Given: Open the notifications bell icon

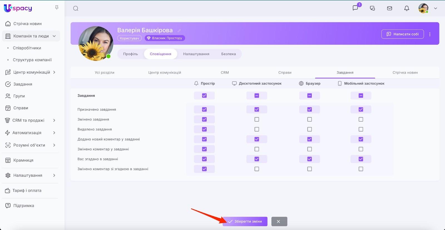Looking at the screenshot, I should [x=407, y=8].
